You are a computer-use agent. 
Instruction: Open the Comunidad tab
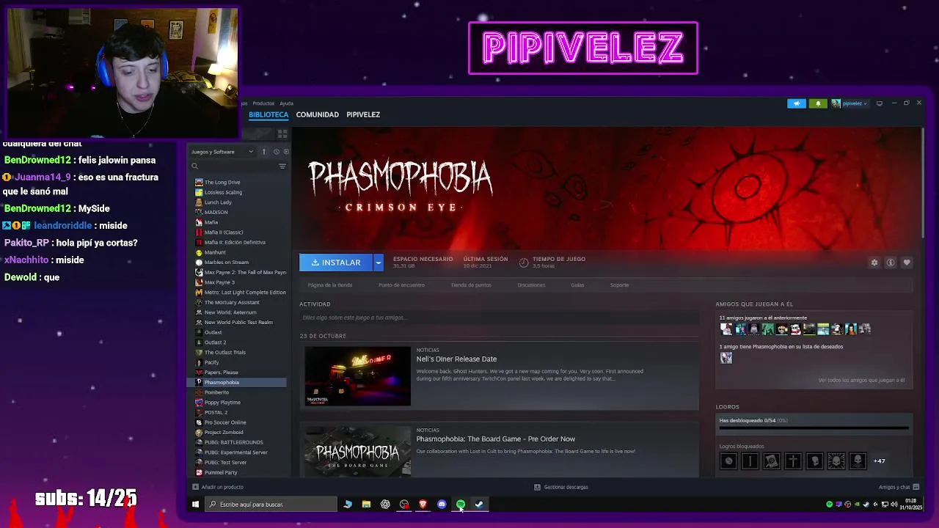[318, 114]
